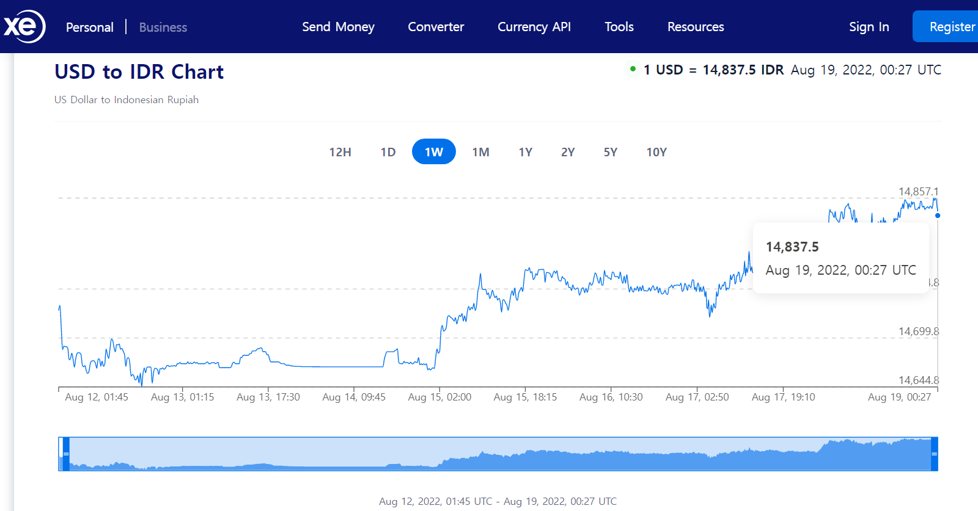Switch chart to 1M range

(480, 152)
